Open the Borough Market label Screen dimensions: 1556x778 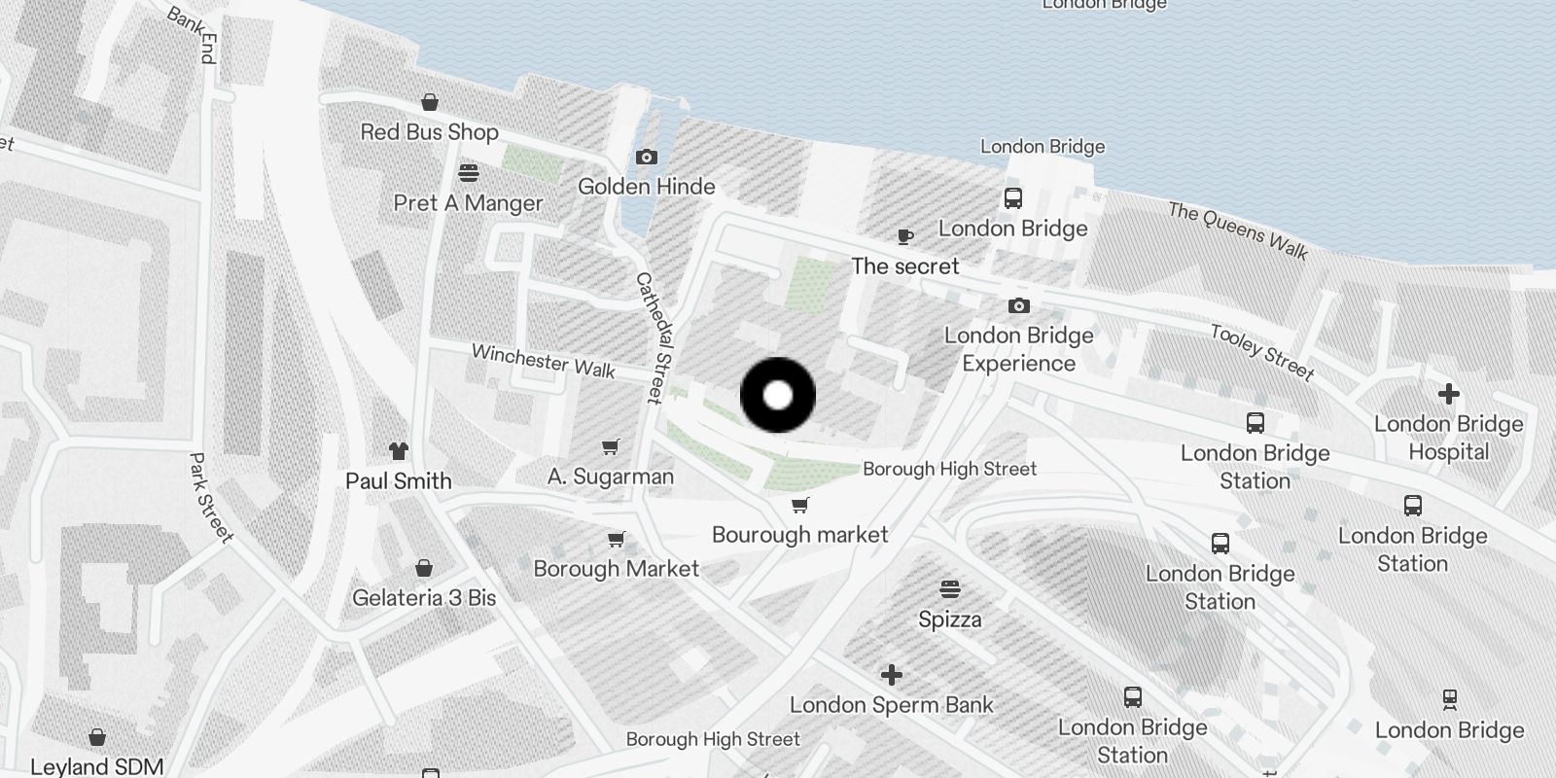pos(617,569)
